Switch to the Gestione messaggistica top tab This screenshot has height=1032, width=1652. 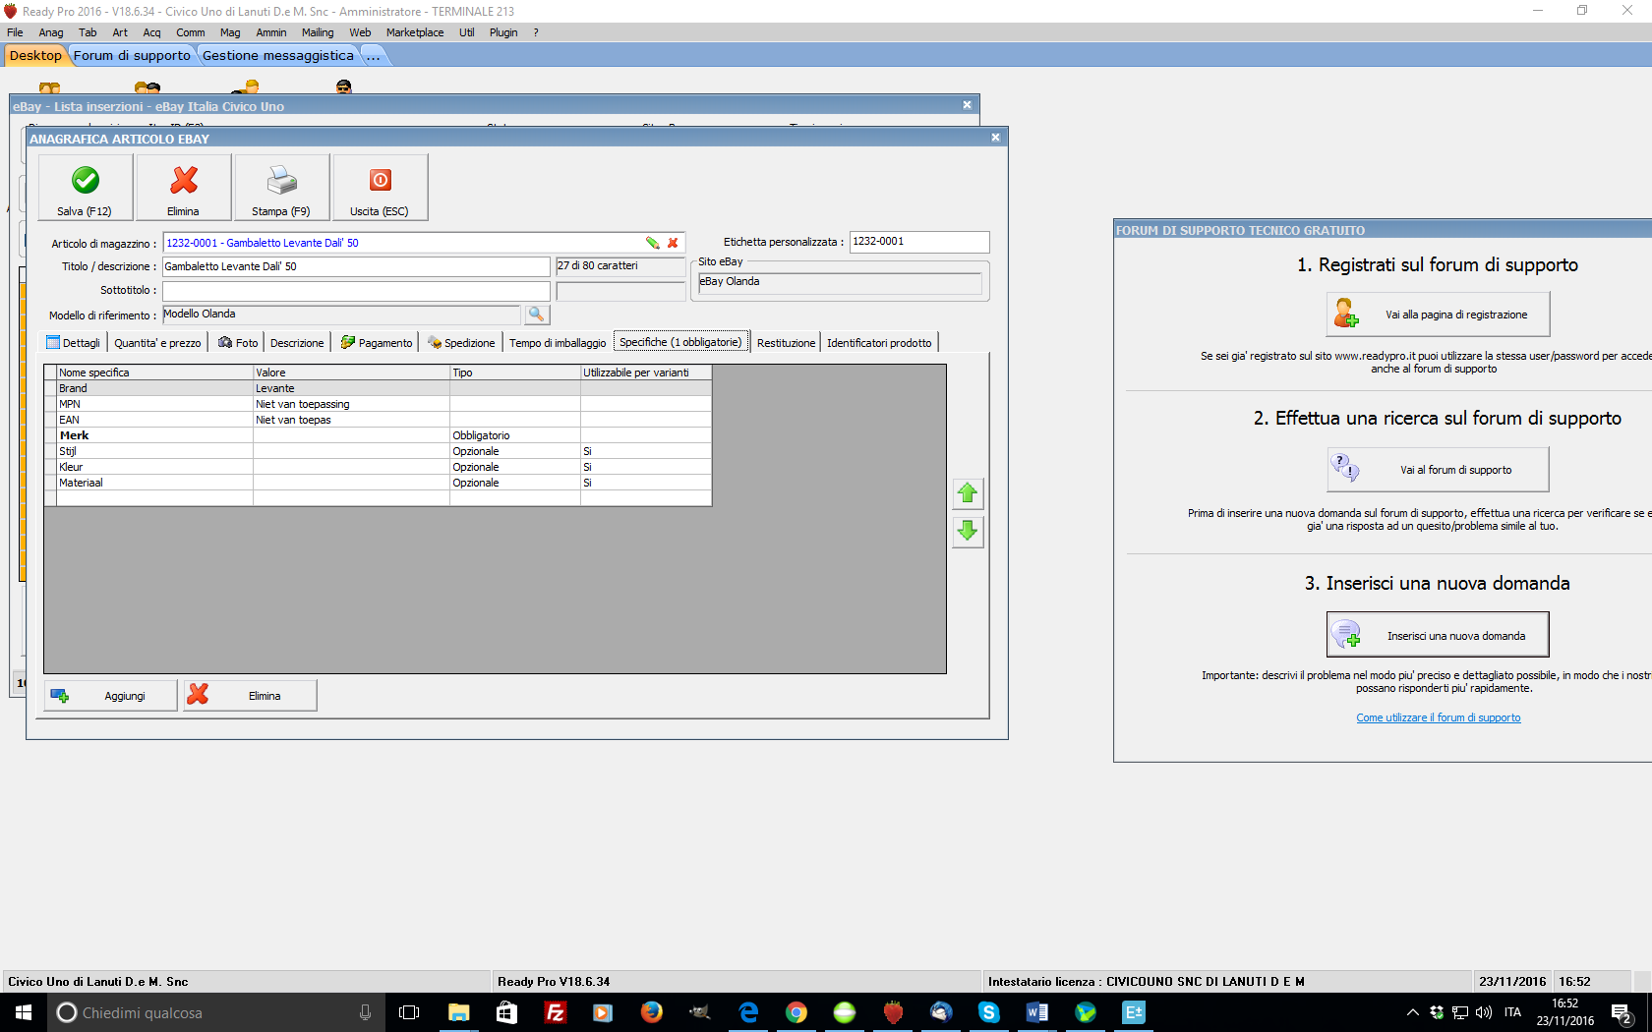coord(277,56)
